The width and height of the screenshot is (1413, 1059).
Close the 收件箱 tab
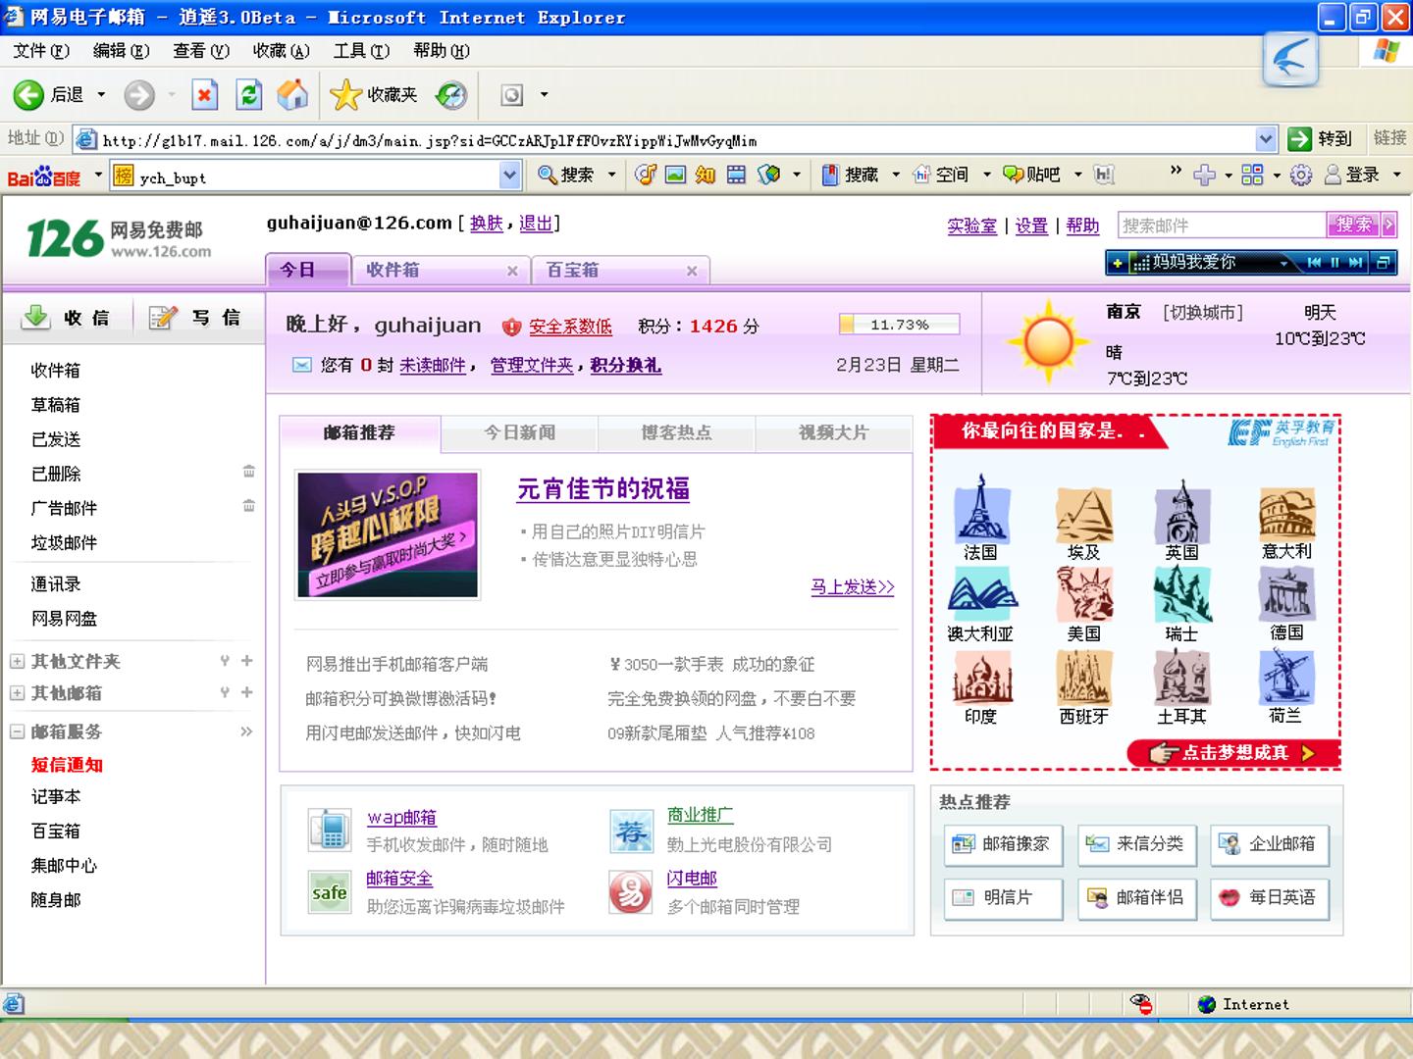(512, 271)
